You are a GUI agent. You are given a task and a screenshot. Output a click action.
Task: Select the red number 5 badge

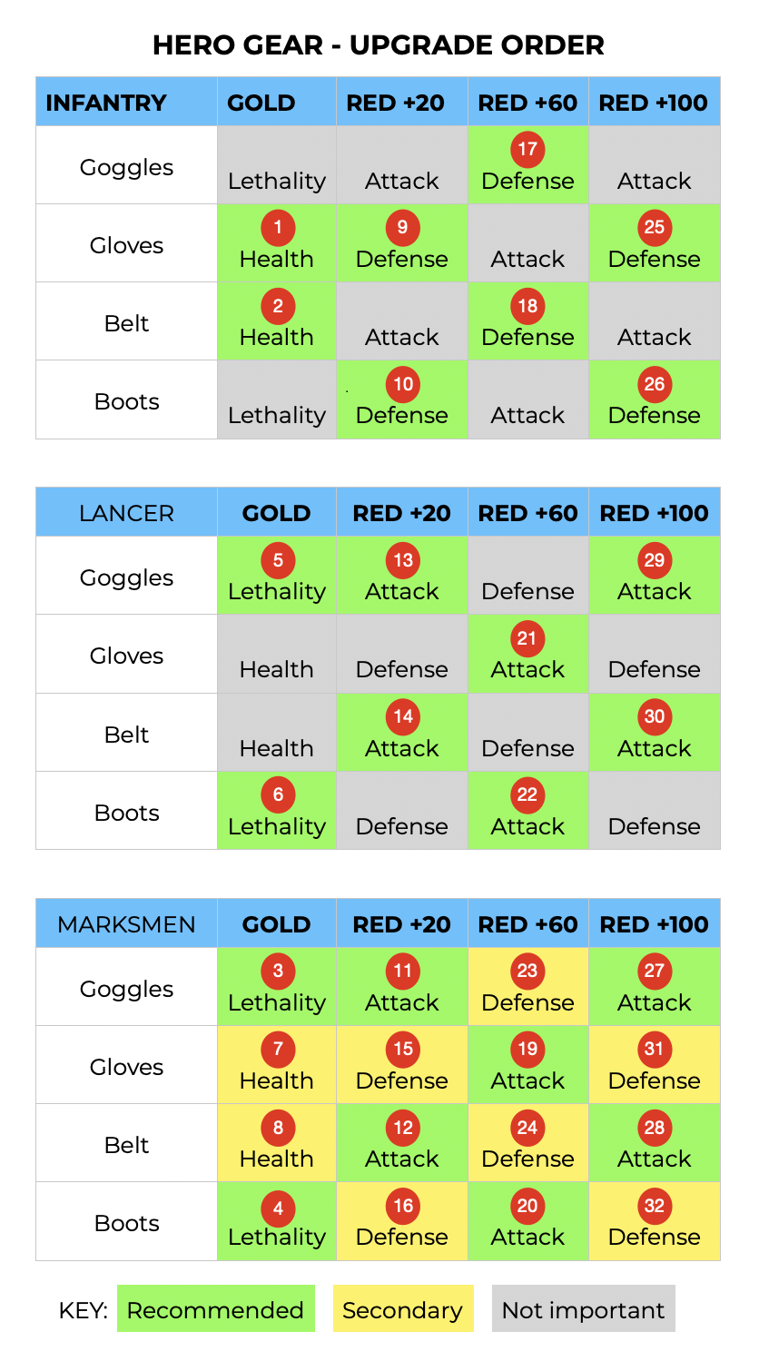click(277, 560)
